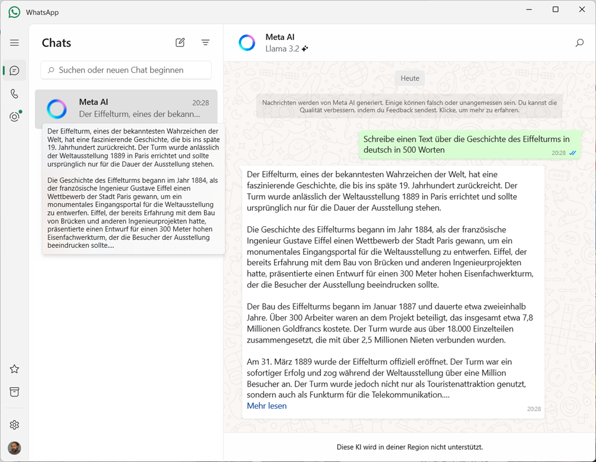
Task: Click the Meta AI avatar in header
Action: 247,43
